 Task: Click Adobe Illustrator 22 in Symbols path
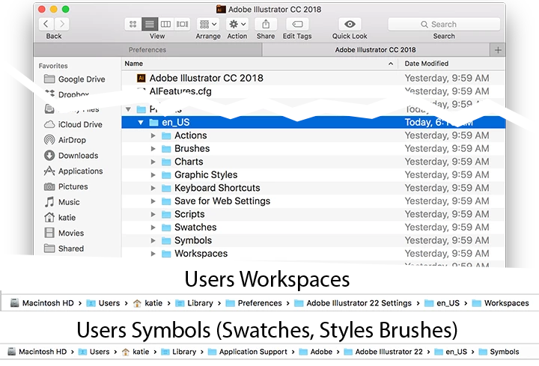click(x=383, y=352)
